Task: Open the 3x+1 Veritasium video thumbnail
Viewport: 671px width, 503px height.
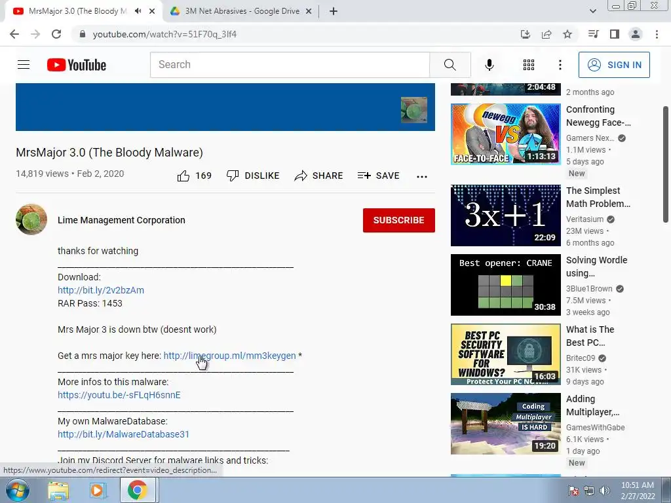Action: pyautogui.click(x=505, y=215)
